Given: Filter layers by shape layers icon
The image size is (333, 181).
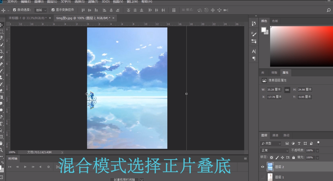Looking at the screenshot, I should click(x=305, y=143).
